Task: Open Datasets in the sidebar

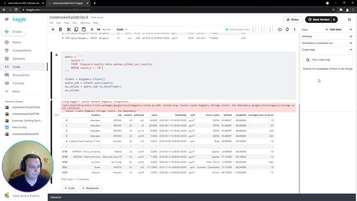Action: tap(18, 59)
